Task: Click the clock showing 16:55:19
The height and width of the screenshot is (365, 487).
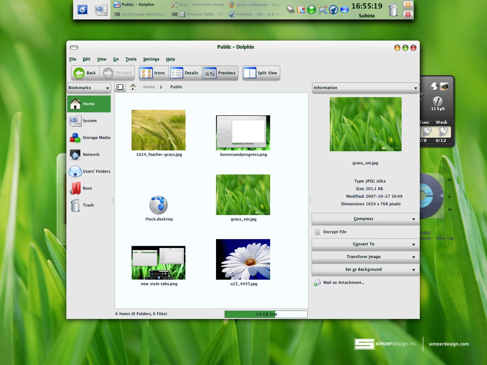Action: pos(367,6)
